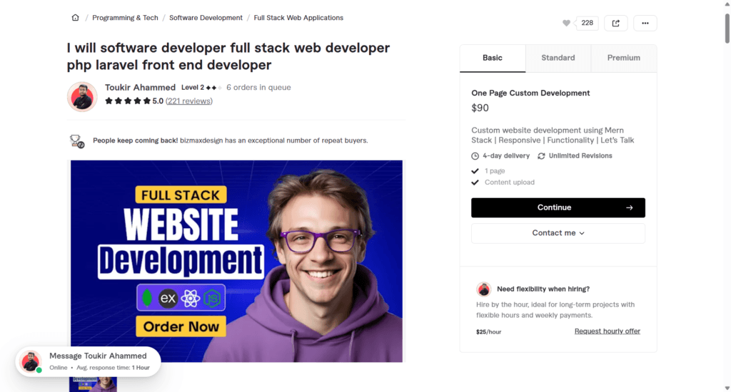Expand the Contact me dropdown

click(558, 233)
